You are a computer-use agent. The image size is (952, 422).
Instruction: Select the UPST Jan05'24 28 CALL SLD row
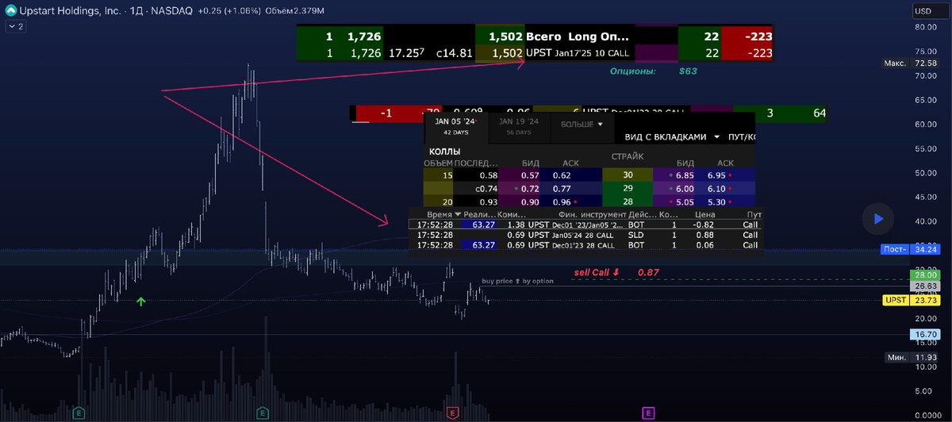coord(587,236)
